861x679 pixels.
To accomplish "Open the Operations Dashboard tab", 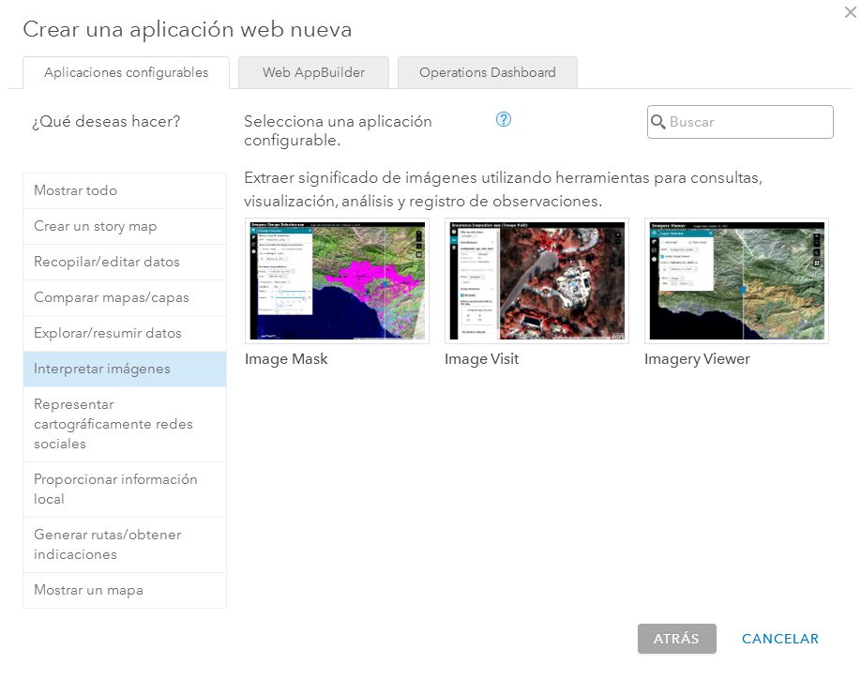I will (x=487, y=72).
